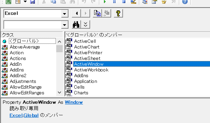Screen dimensions: 210x123
Task: Open Properties Window icon
Action: [x=154, y=2]
